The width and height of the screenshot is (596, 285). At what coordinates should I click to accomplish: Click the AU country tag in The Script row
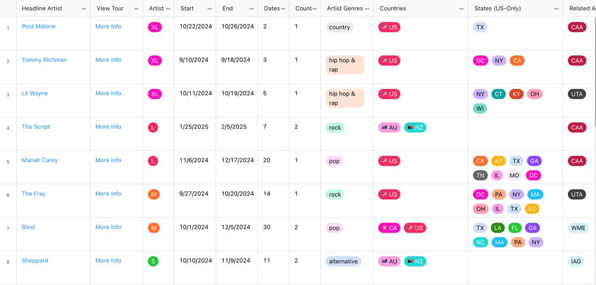coord(389,128)
